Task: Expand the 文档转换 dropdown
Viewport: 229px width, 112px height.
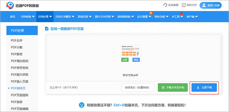Action: [27, 17]
